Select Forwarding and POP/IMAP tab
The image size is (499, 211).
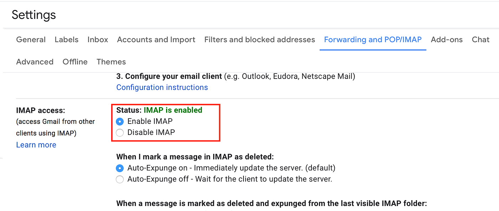[x=373, y=40]
